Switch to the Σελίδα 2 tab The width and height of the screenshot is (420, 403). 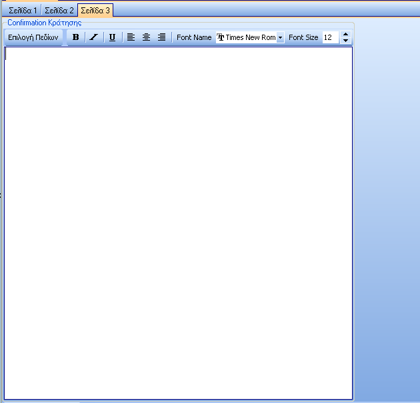coord(59,11)
